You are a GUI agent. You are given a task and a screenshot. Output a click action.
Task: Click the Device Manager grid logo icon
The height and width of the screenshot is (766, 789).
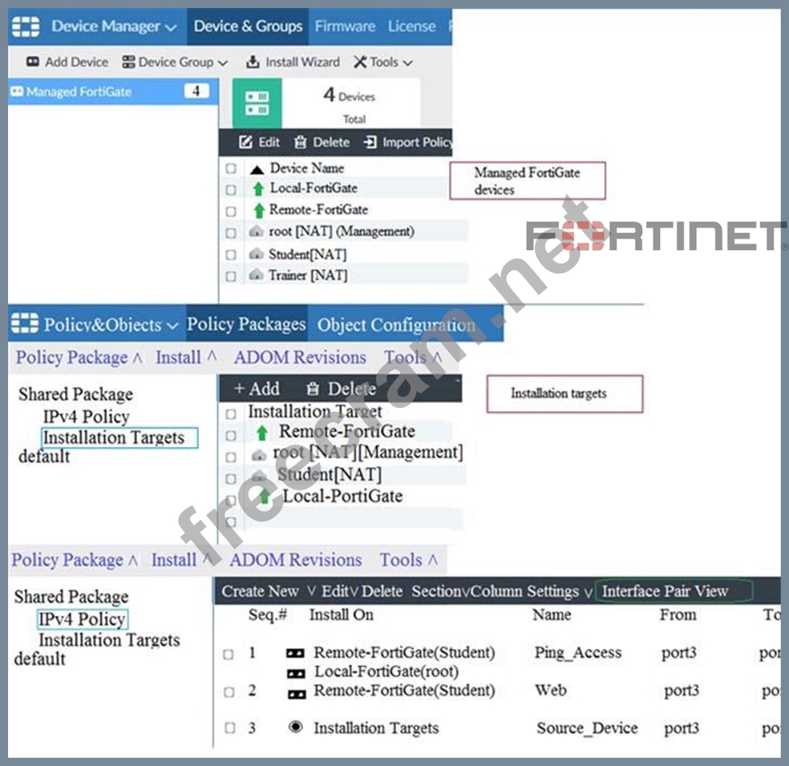(25, 26)
